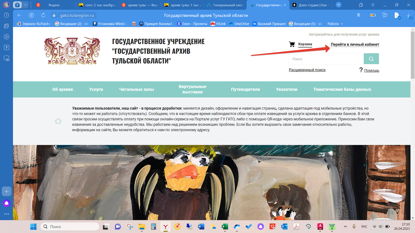Follow the Перейти в личный кабинет link
Screen dimensions: 415x233
pos(355,45)
